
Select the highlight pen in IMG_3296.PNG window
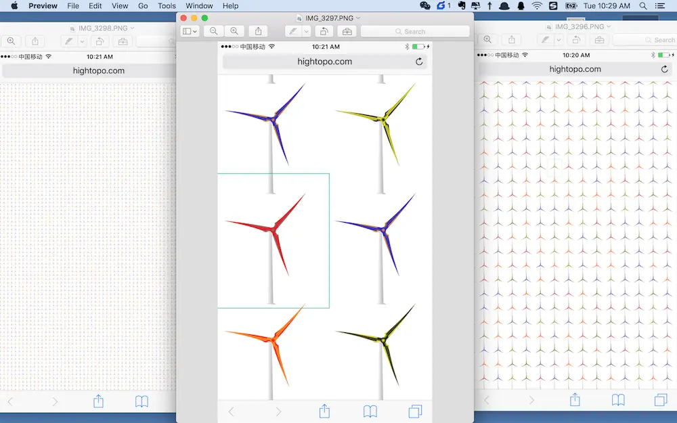[x=546, y=39]
